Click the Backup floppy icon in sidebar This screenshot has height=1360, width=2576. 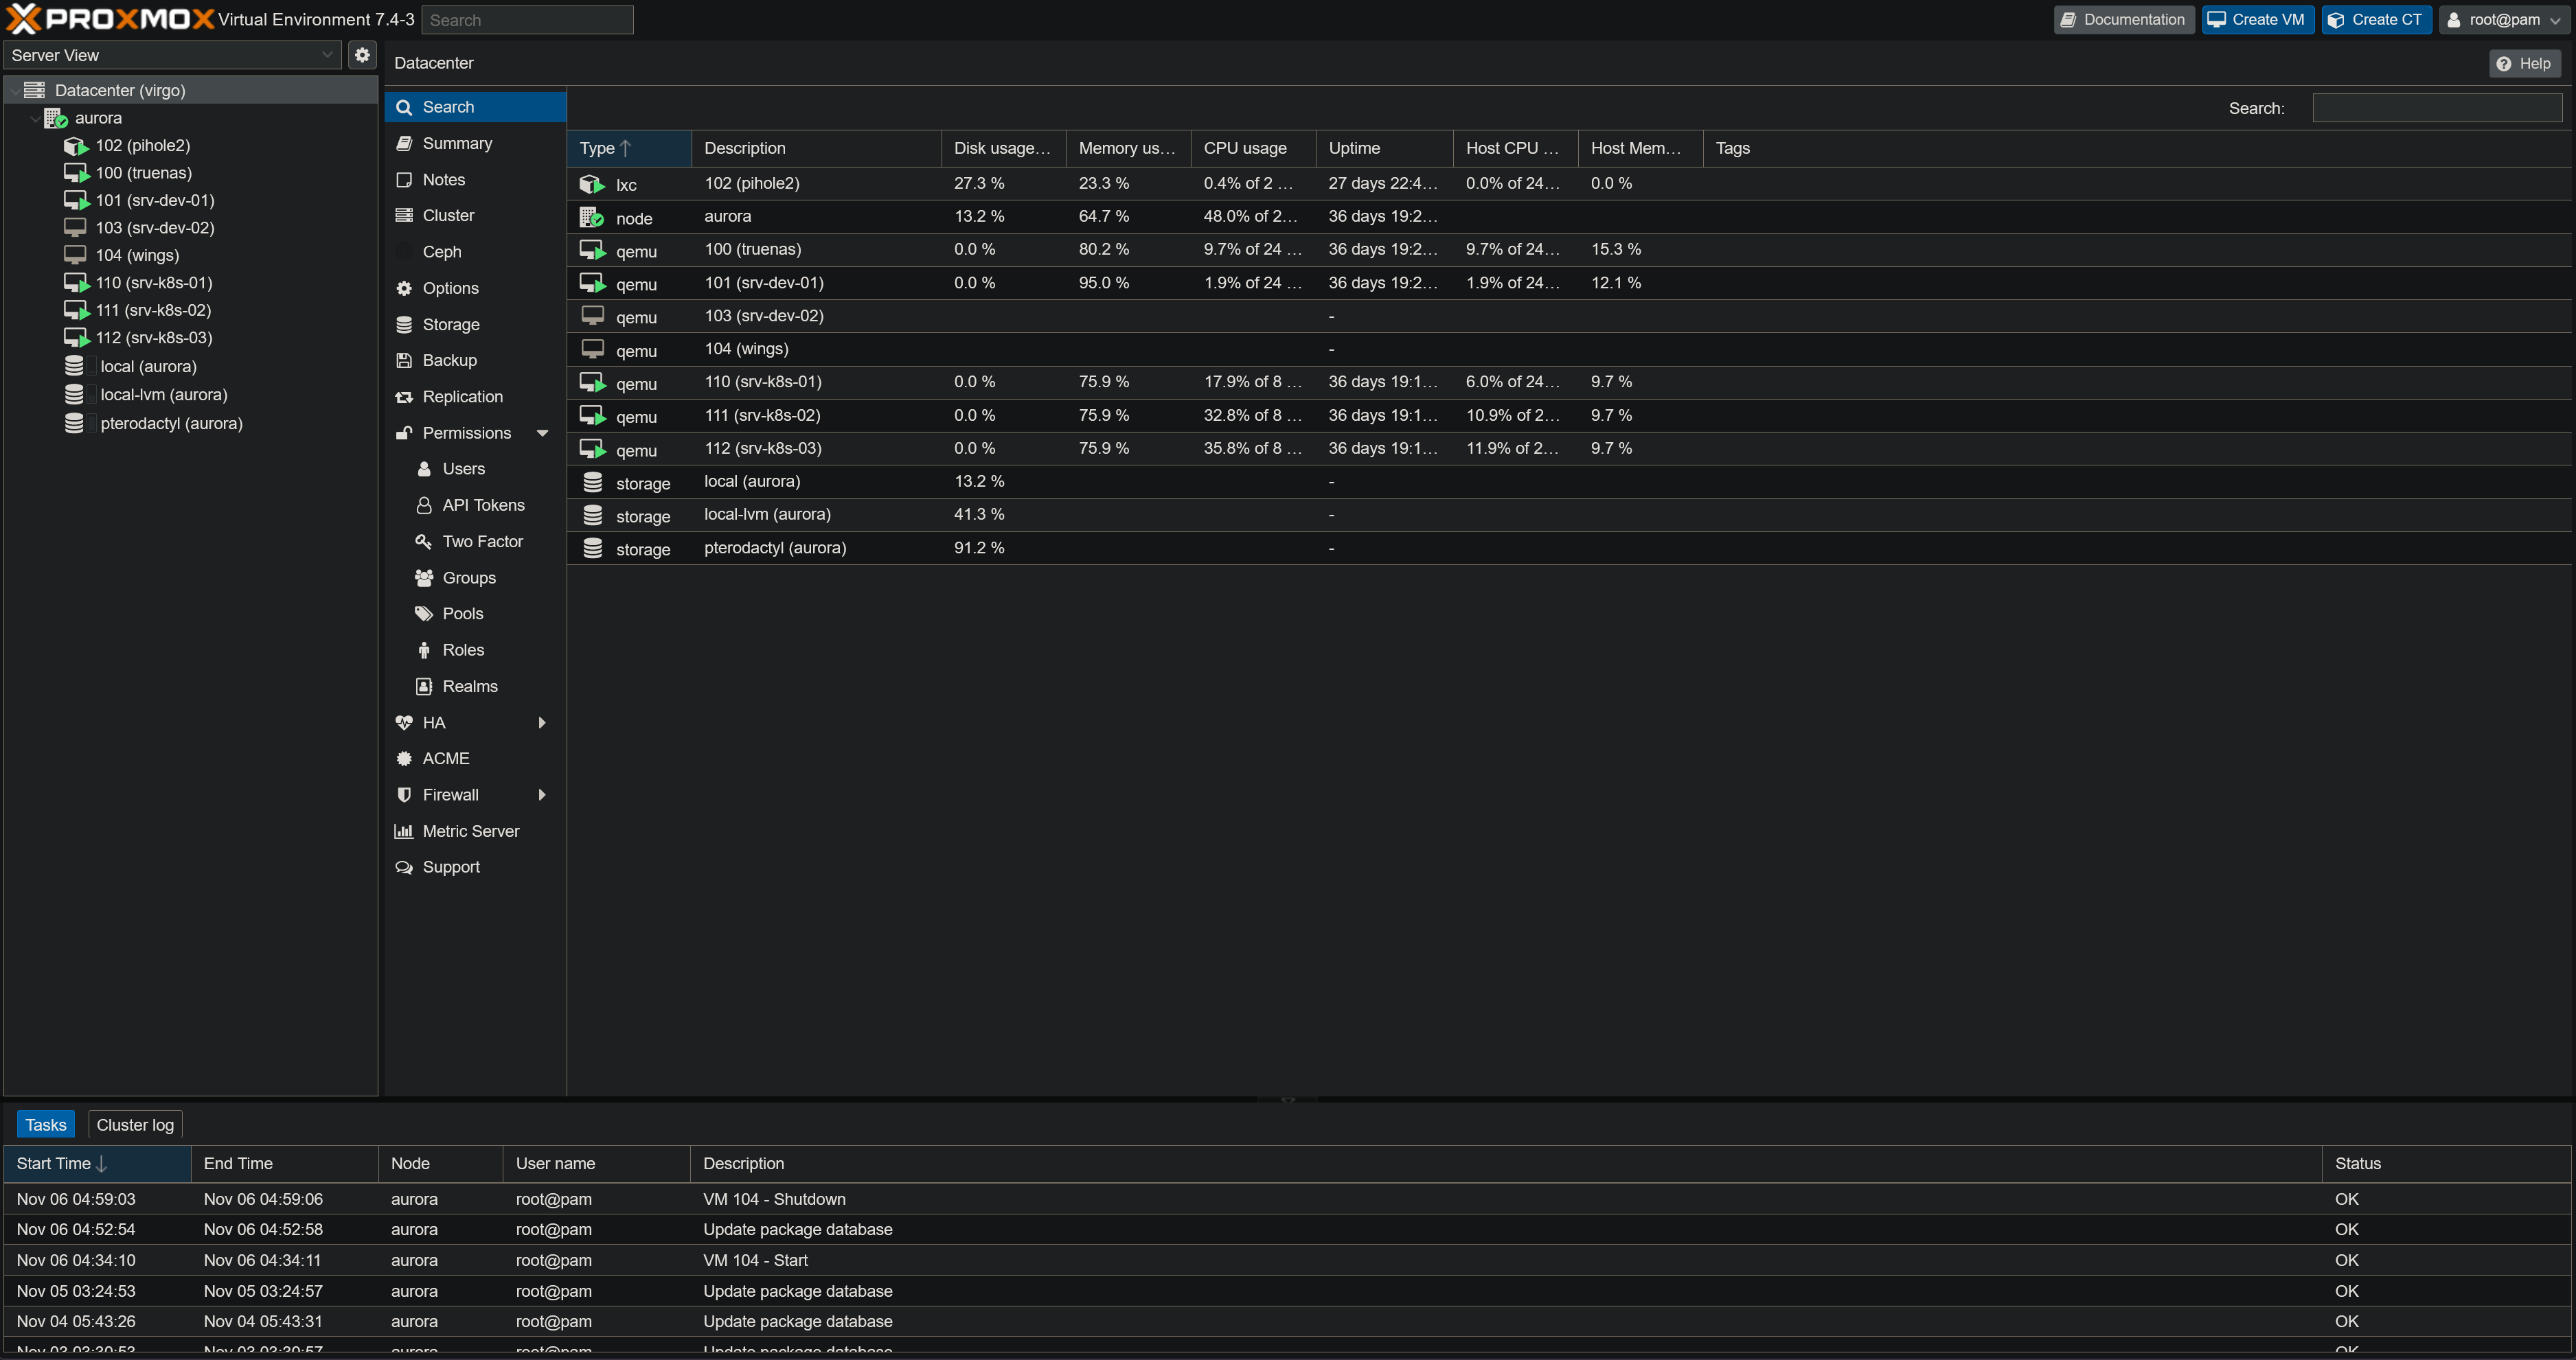[x=404, y=360]
